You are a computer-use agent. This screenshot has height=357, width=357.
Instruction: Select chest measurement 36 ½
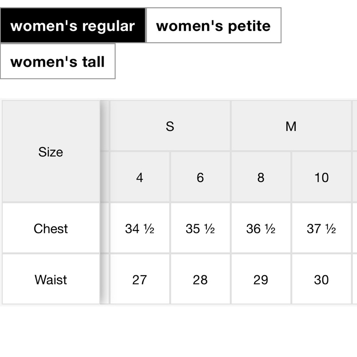pos(261,228)
